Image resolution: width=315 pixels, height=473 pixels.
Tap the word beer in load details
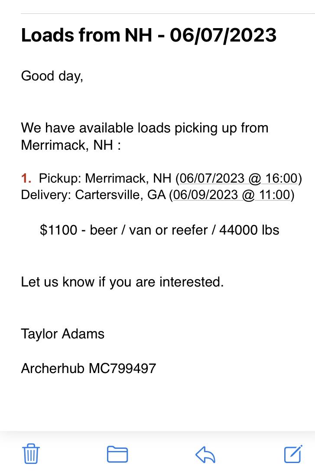104,230
